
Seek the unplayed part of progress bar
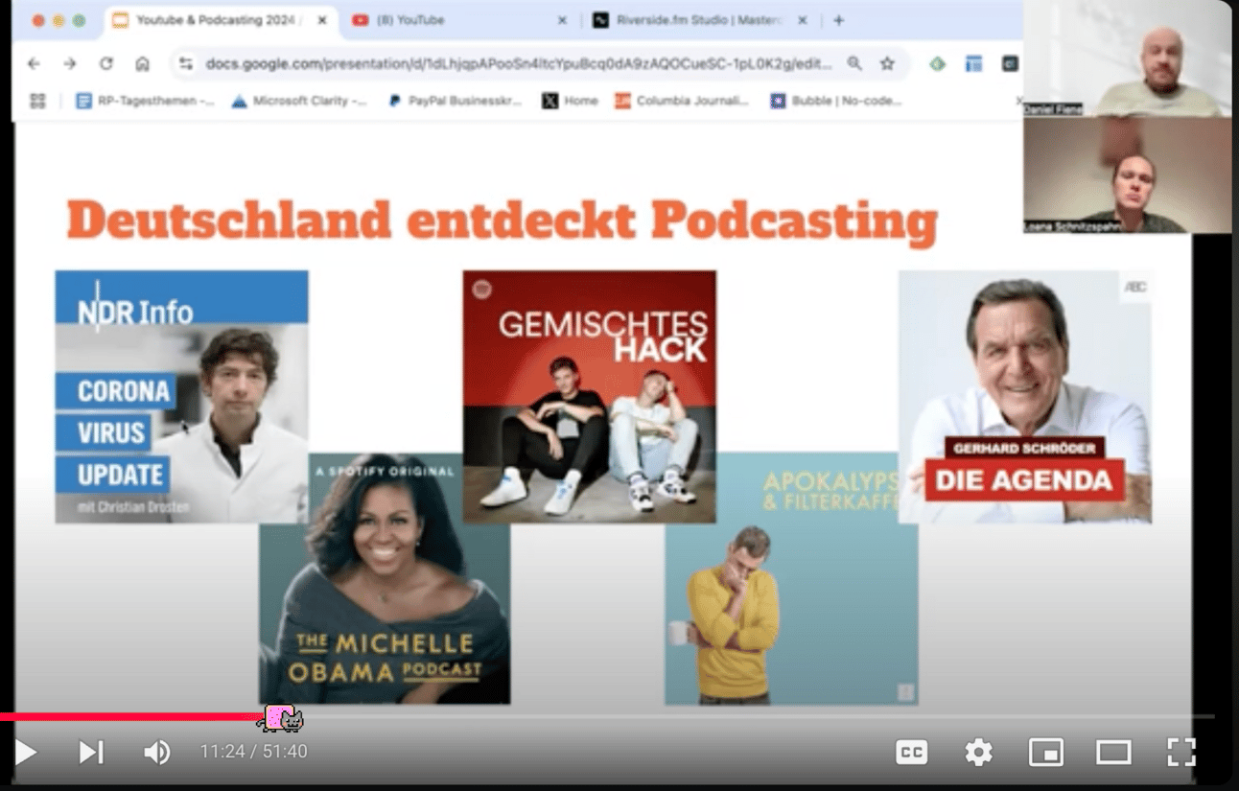coord(758,716)
